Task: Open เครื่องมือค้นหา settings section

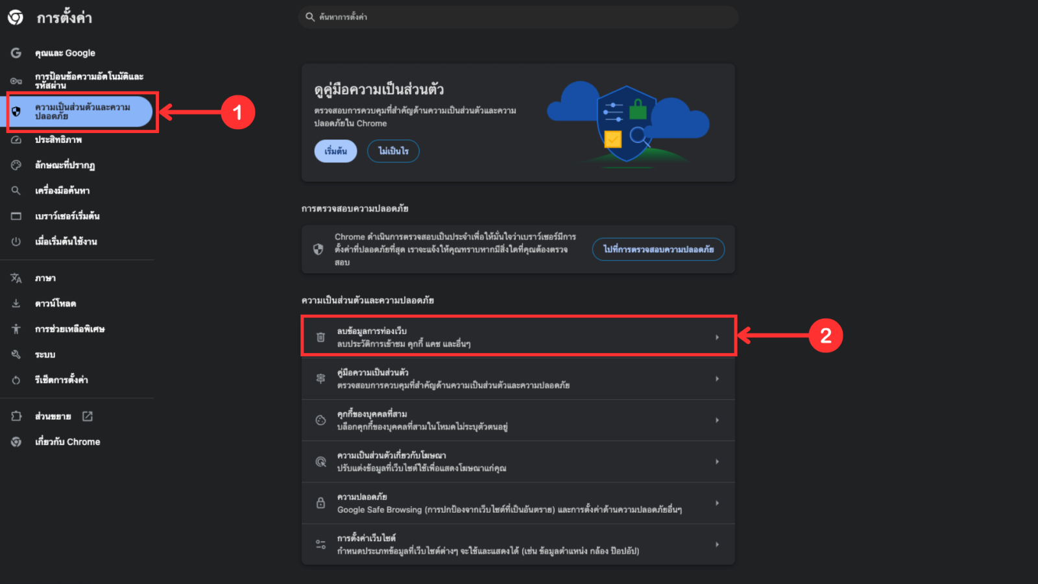Action: click(62, 191)
